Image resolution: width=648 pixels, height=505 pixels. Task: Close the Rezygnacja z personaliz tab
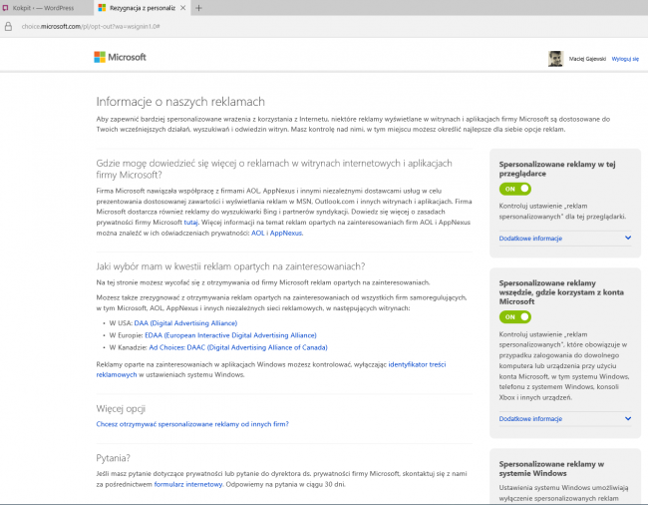(x=182, y=8)
